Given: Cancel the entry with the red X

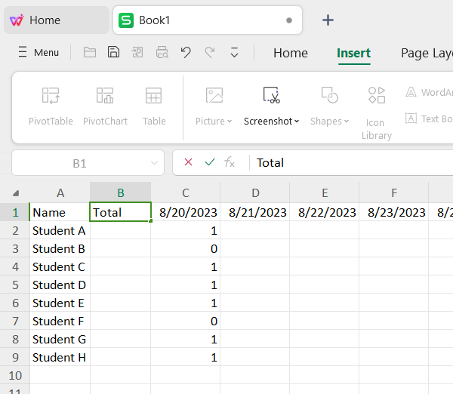Looking at the screenshot, I should pos(189,162).
